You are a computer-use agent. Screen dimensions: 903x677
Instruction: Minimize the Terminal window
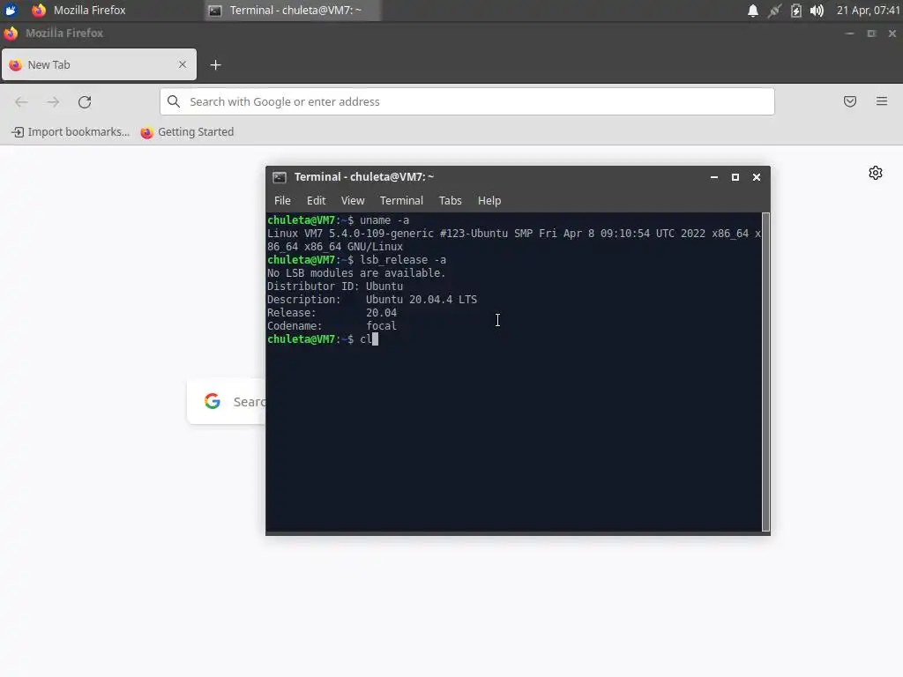714,177
